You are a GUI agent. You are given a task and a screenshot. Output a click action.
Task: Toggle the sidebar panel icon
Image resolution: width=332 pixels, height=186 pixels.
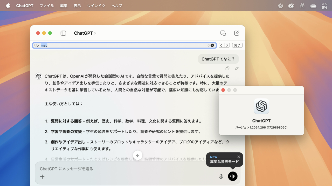pyautogui.click(x=63, y=33)
